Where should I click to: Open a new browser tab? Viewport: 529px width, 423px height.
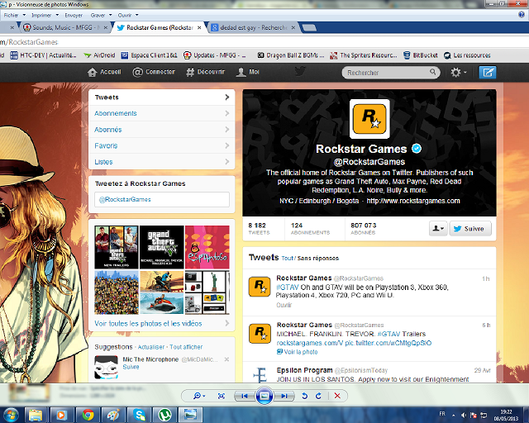[308, 27]
